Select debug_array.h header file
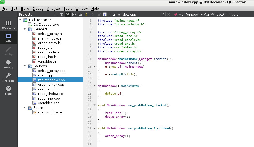This screenshot has width=254, height=147. [50, 34]
